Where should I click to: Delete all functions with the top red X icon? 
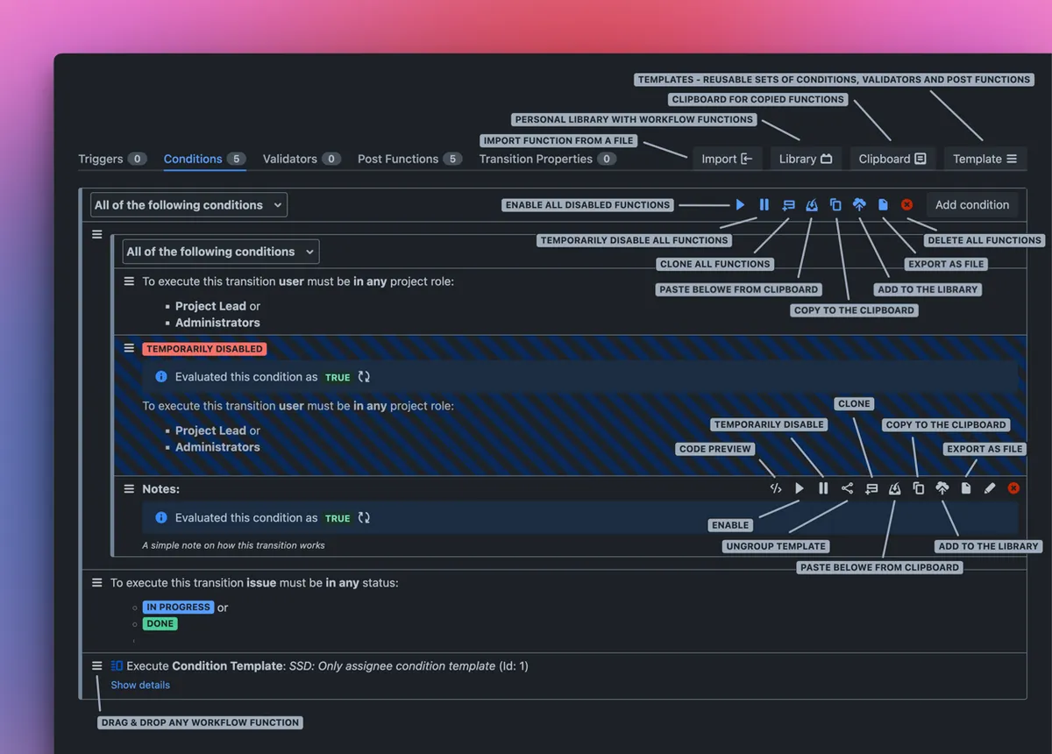[x=907, y=204]
